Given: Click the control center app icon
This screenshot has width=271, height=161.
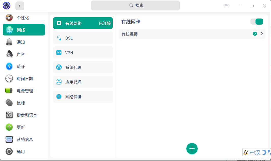Looking at the screenshot, I should coord(7,6).
